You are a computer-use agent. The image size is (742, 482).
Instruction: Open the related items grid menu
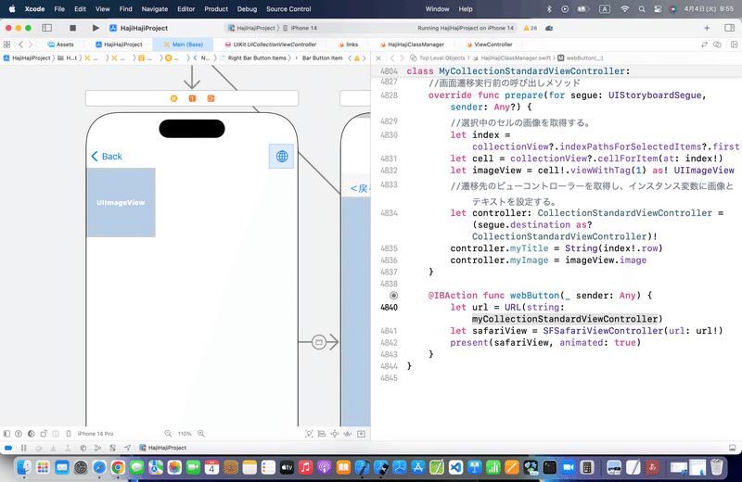click(6, 44)
